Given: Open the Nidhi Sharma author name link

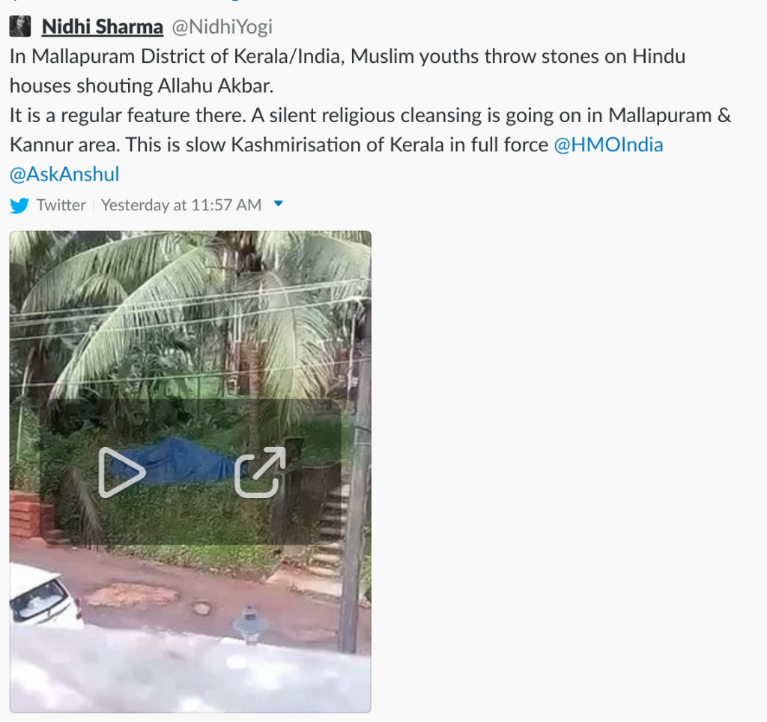Looking at the screenshot, I should tap(102, 26).
